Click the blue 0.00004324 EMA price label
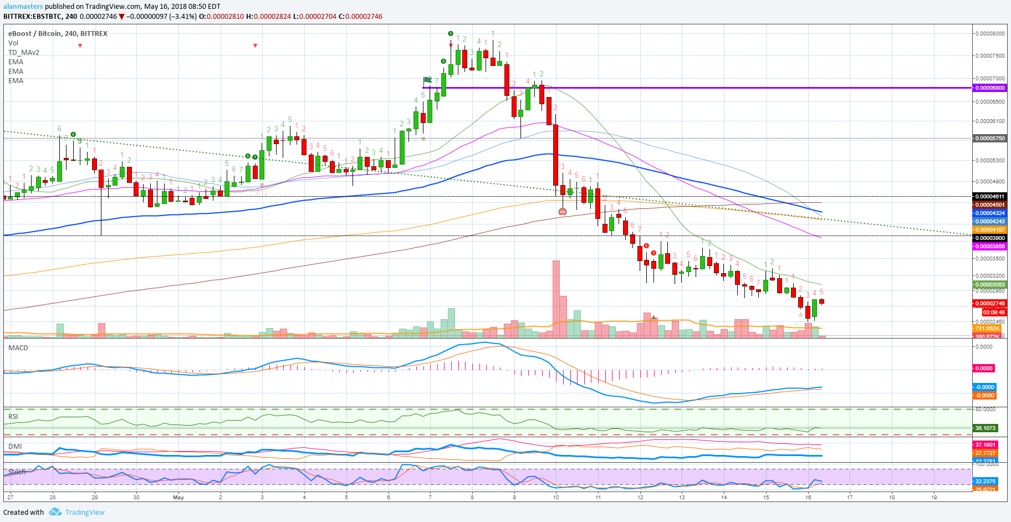The width and height of the screenshot is (1011, 522). [x=990, y=213]
